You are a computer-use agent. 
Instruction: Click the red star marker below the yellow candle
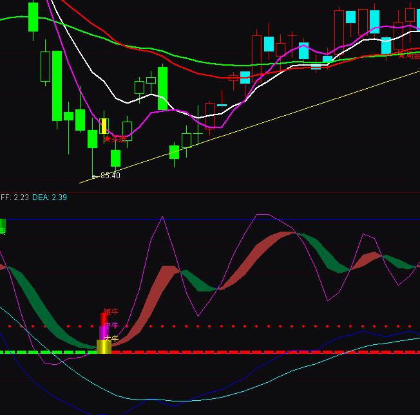point(107,139)
